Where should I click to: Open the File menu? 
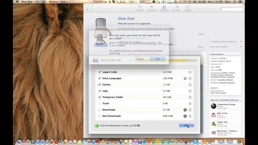pyautogui.click(x=37, y=2)
